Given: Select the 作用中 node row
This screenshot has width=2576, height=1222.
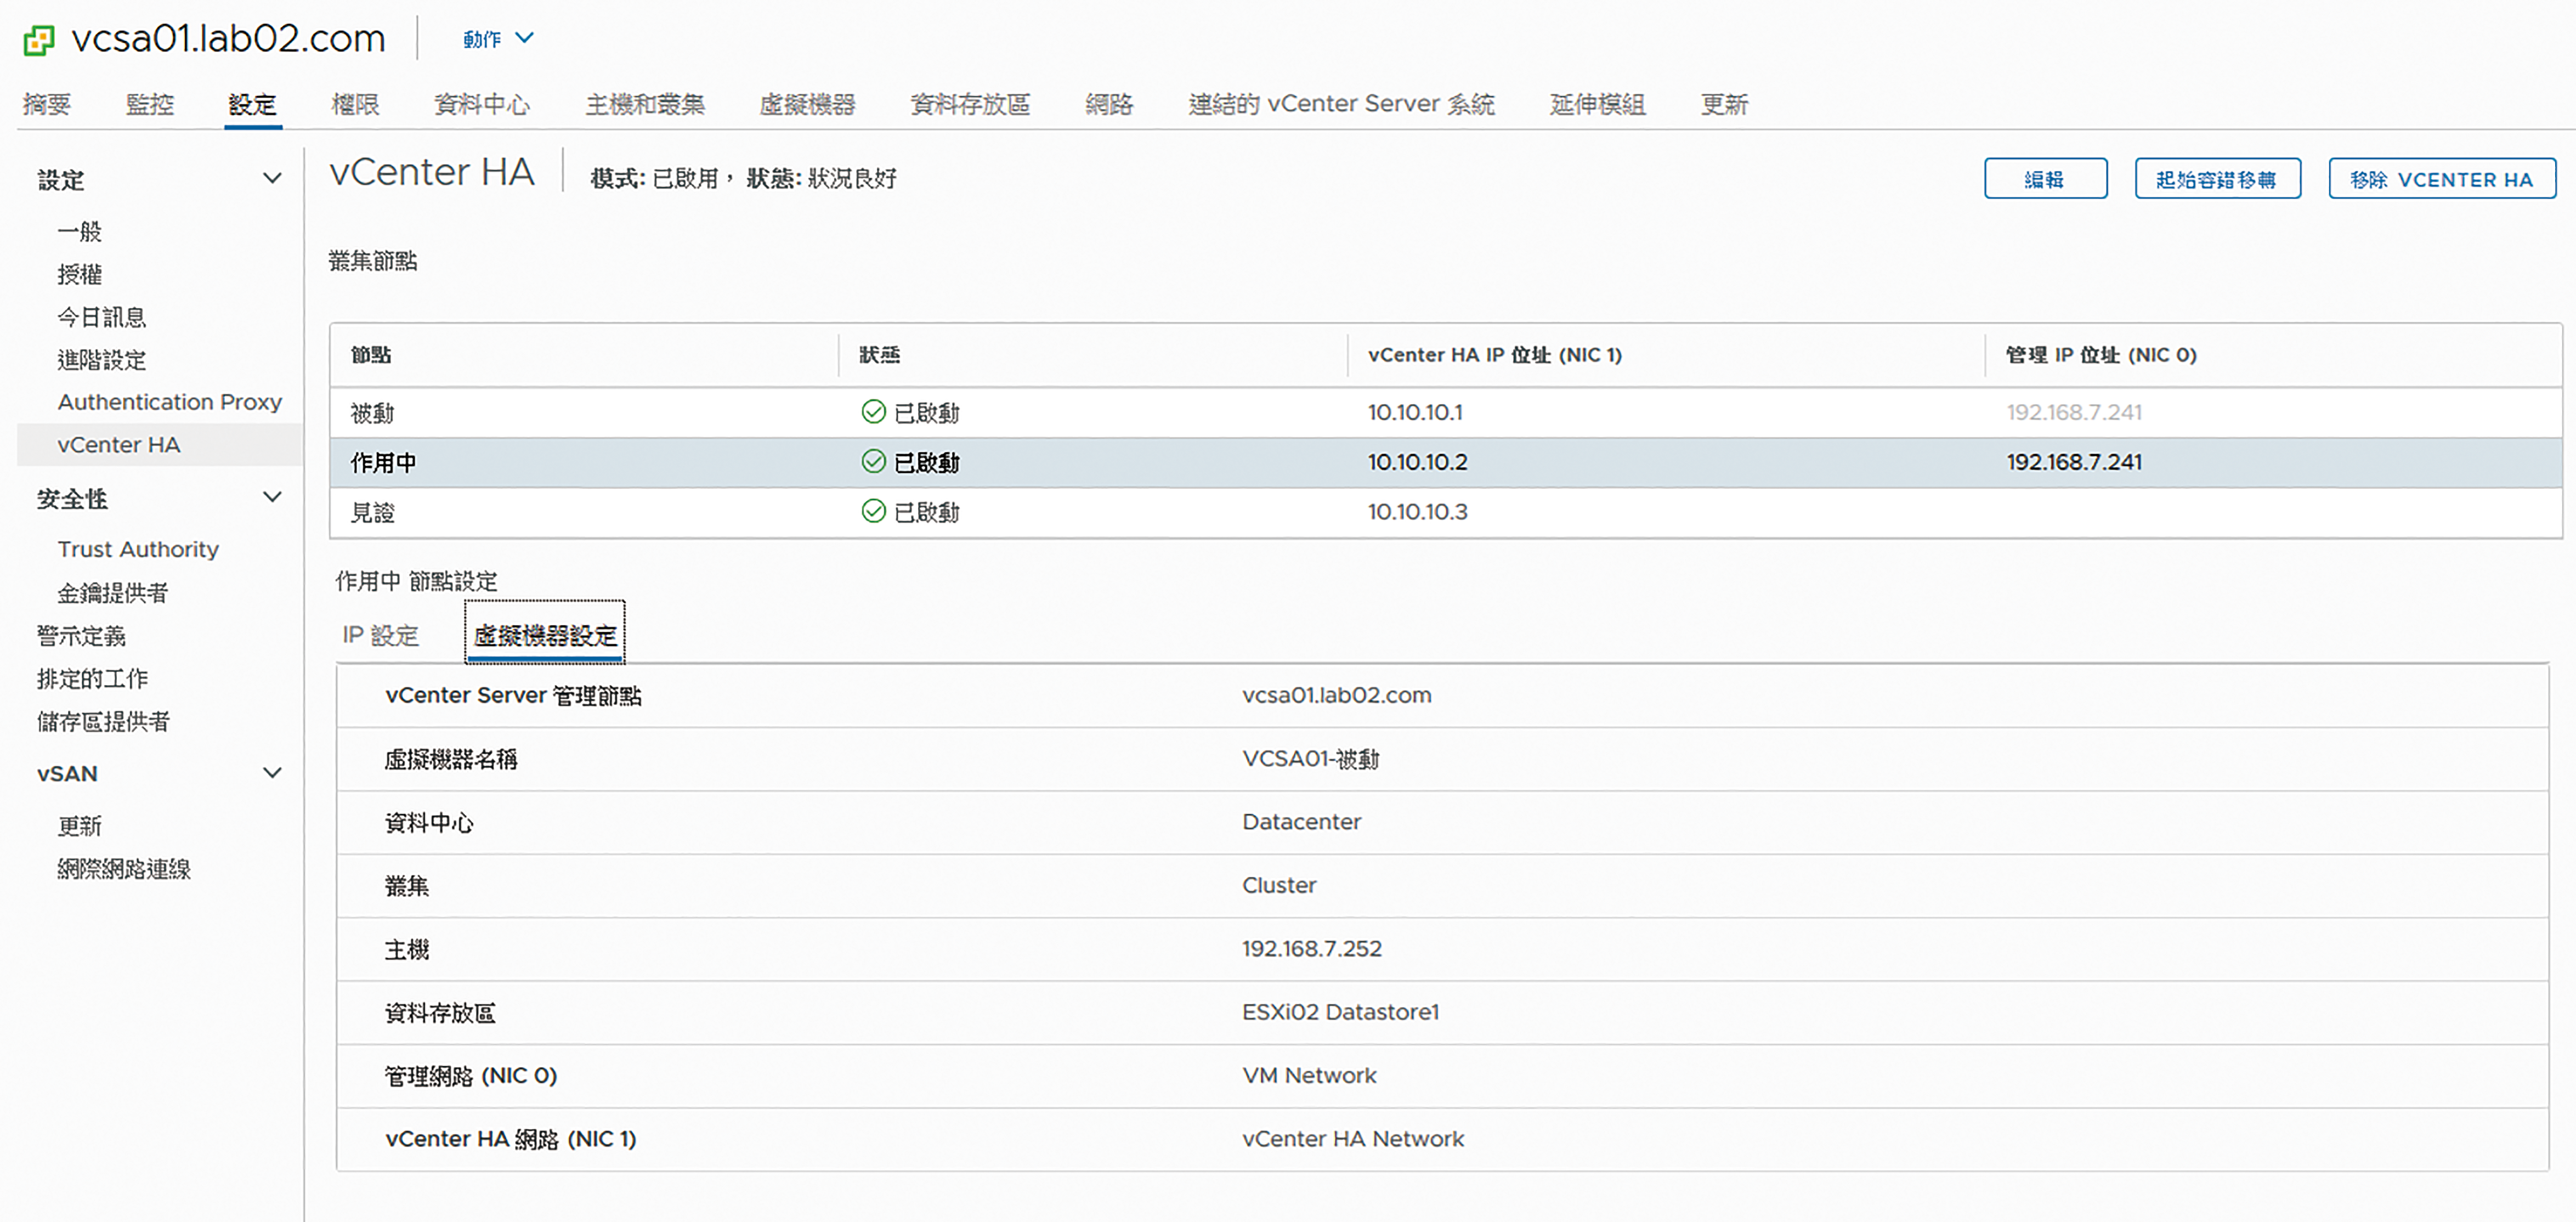Looking at the screenshot, I should point(1445,462).
